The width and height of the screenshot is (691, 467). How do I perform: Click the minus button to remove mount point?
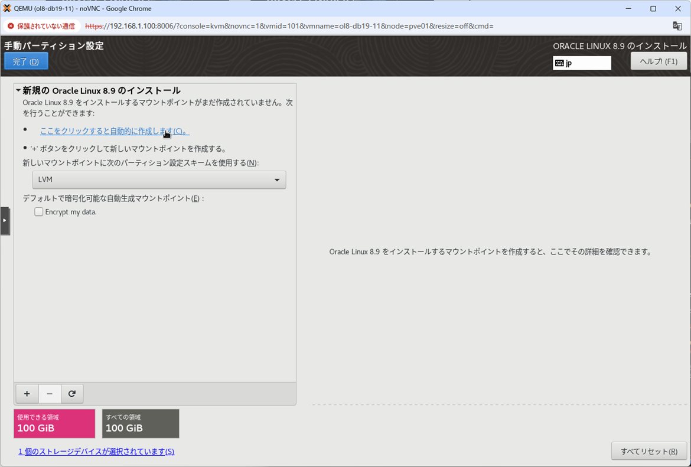point(50,393)
